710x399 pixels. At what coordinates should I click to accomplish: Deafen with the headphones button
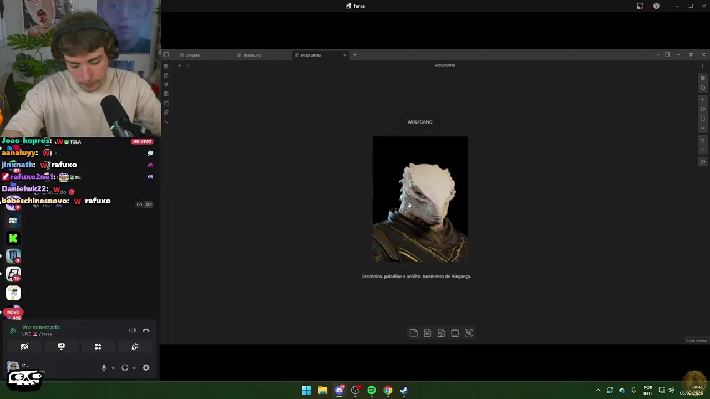coord(125,367)
